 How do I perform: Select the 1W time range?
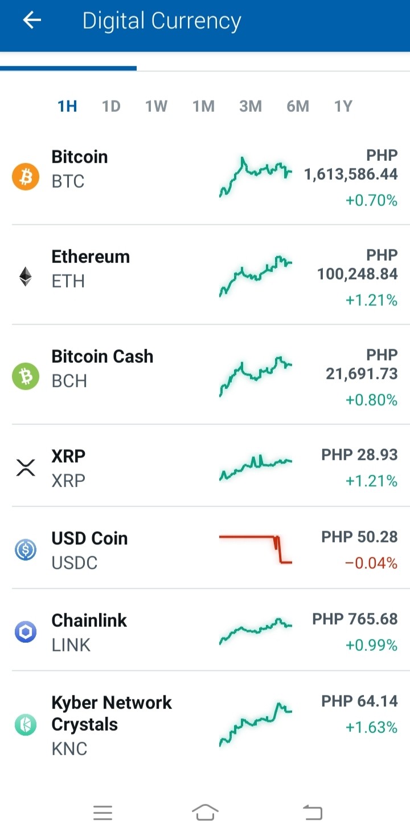[x=156, y=106]
